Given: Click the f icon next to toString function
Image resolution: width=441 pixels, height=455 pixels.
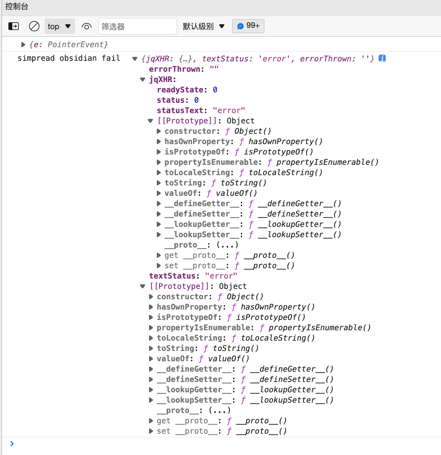Looking at the screenshot, I should (213, 183).
